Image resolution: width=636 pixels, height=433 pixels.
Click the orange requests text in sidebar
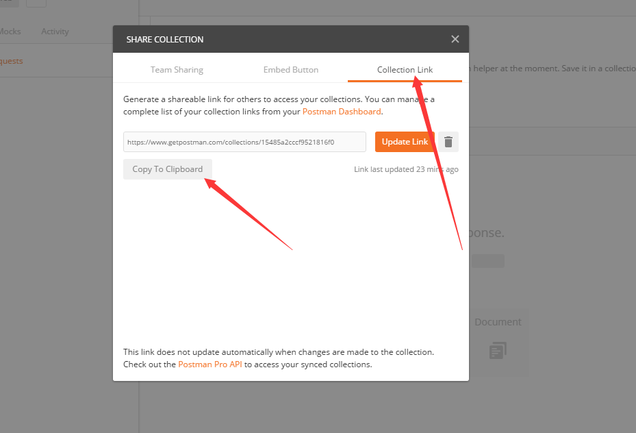(x=11, y=61)
